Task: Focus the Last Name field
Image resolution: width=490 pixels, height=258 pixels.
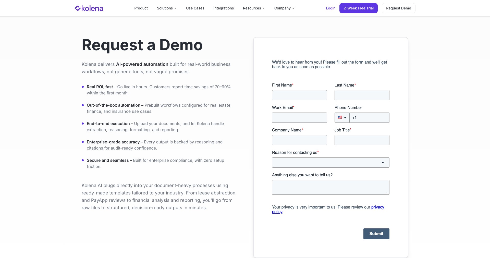Action: [362, 95]
